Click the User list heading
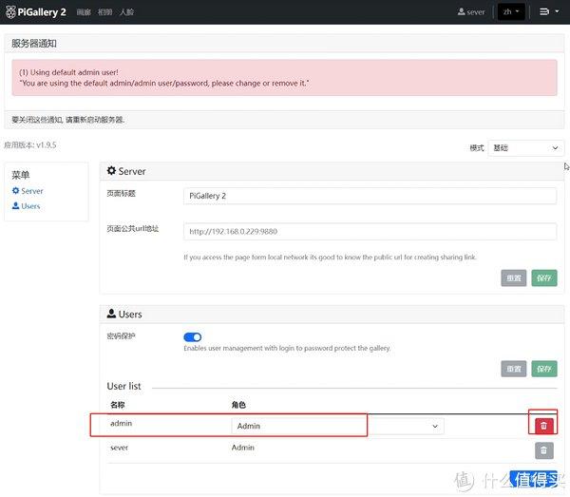 click(123, 386)
